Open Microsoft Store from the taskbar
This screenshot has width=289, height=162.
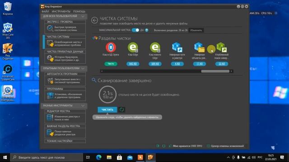click(119, 157)
